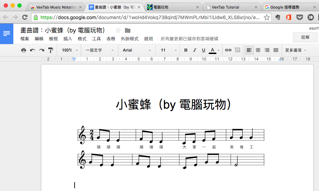
Task: Open the 格式 menu
Action: tap(82, 39)
